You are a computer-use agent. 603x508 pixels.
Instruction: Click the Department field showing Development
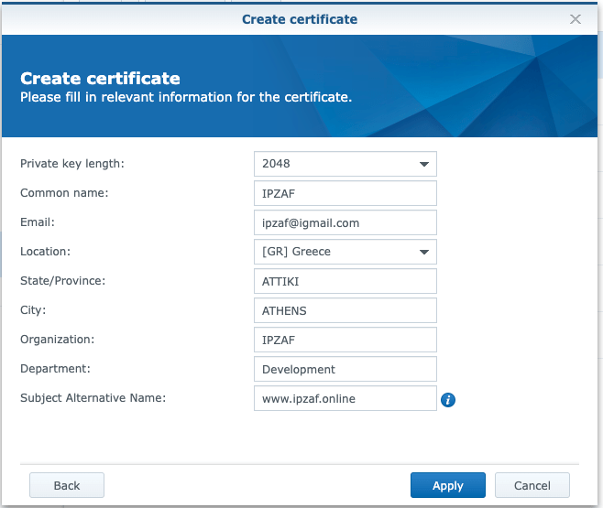click(345, 369)
